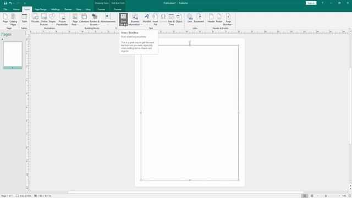Click zoom out minus button
Screen dimensions: 352x198
317,196
